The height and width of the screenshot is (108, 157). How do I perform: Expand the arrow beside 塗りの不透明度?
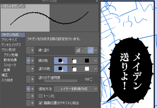coord(33,79)
